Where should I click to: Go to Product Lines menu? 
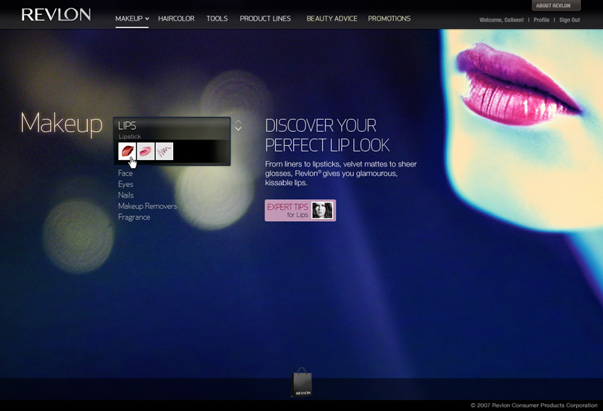(265, 18)
